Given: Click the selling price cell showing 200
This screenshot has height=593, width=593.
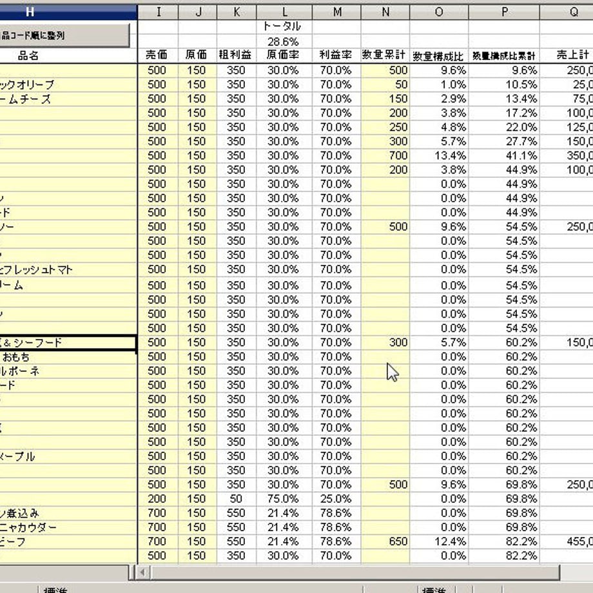Looking at the screenshot, I should (x=158, y=499).
